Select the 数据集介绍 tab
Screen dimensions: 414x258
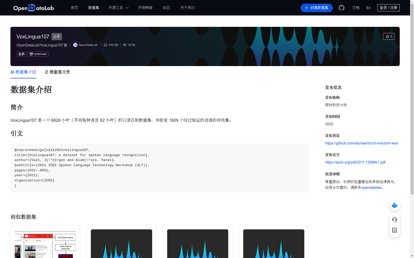23,72
